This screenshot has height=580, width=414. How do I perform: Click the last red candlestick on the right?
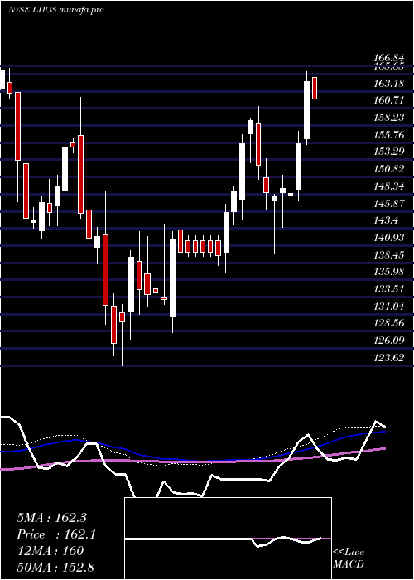click(315, 89)
